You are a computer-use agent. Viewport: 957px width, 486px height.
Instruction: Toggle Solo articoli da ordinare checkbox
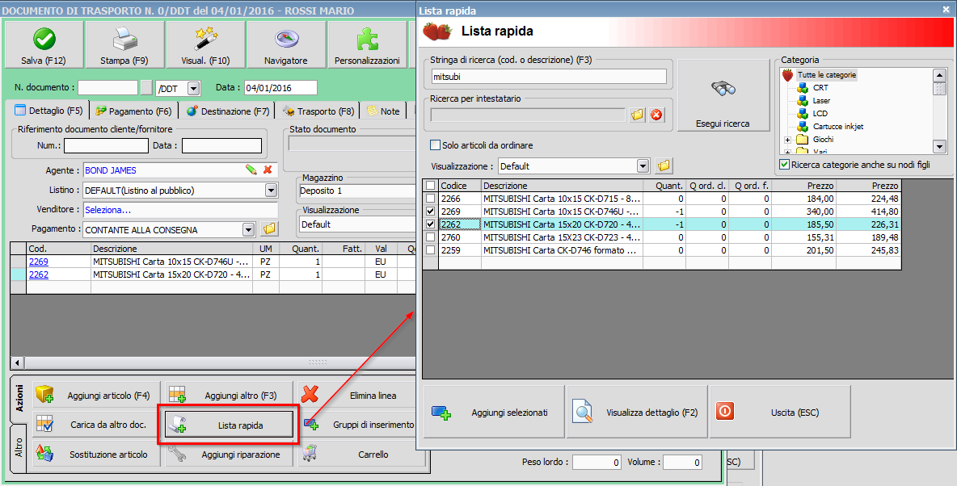[435, 145]
